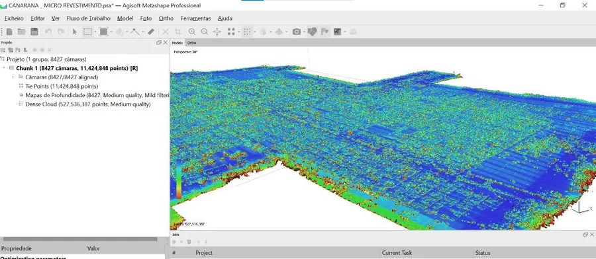Viewport: 596px width, 259px height.
Task: Select the Navigation arrow tool
Action: click(x=74, y=32)
